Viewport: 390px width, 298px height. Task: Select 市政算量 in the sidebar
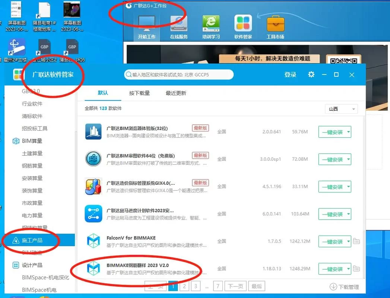[32, 203]
